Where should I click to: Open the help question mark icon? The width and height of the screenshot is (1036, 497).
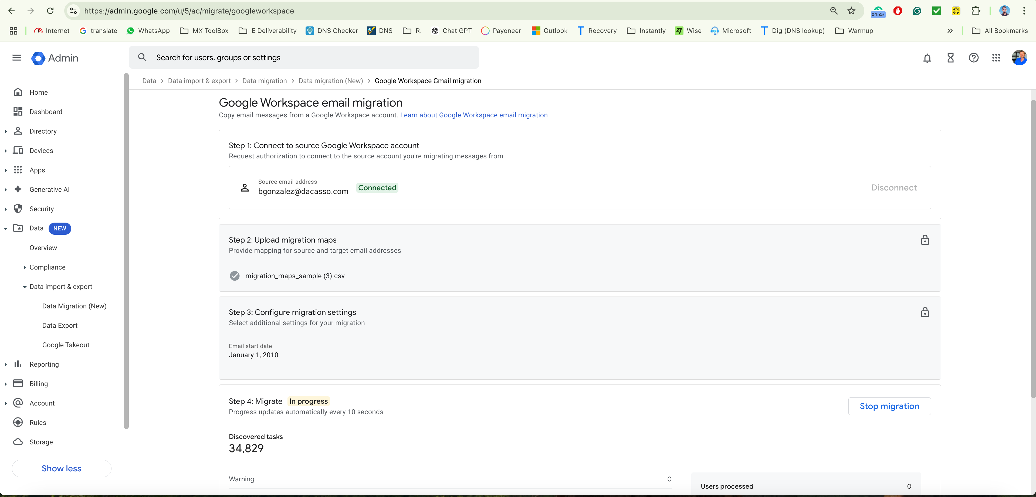point(974,58)
